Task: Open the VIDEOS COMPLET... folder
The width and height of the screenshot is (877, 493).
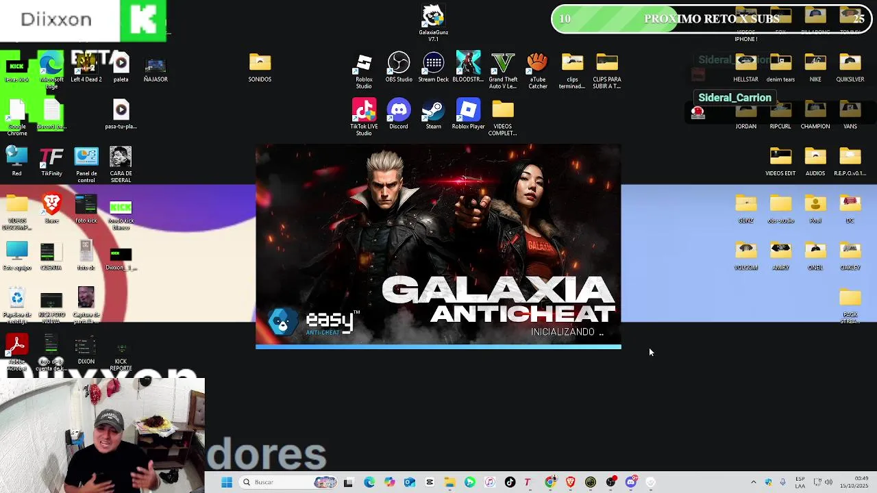Action: (503, 117)
